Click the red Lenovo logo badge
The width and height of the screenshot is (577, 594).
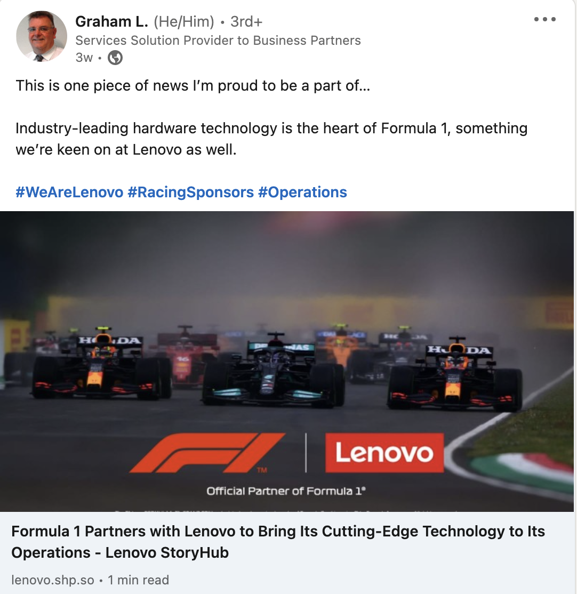(x=384, y=453)
